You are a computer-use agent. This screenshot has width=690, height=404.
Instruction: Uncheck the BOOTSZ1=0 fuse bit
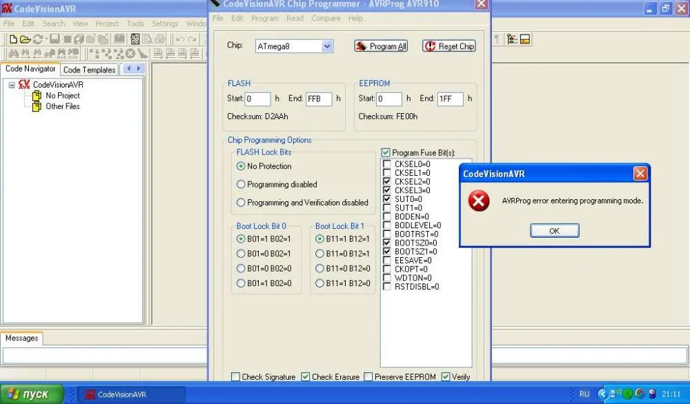pos(387,252)
